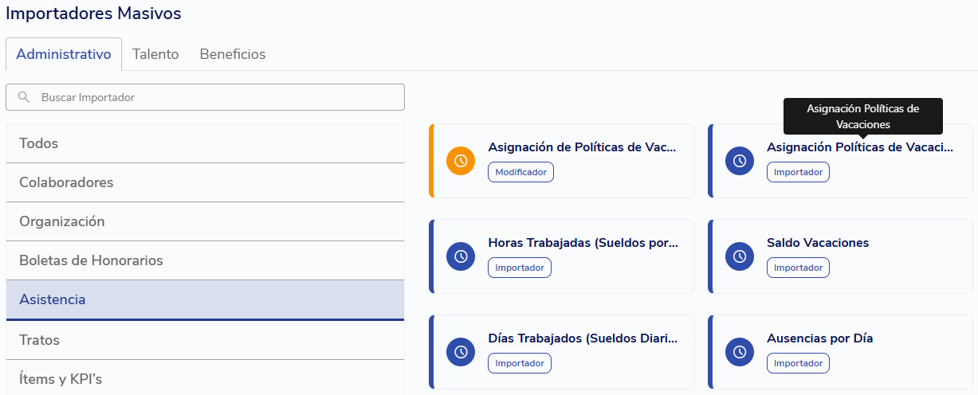
Task: Click Importador button under Ausencias por Día
Action: coord(798,363)
